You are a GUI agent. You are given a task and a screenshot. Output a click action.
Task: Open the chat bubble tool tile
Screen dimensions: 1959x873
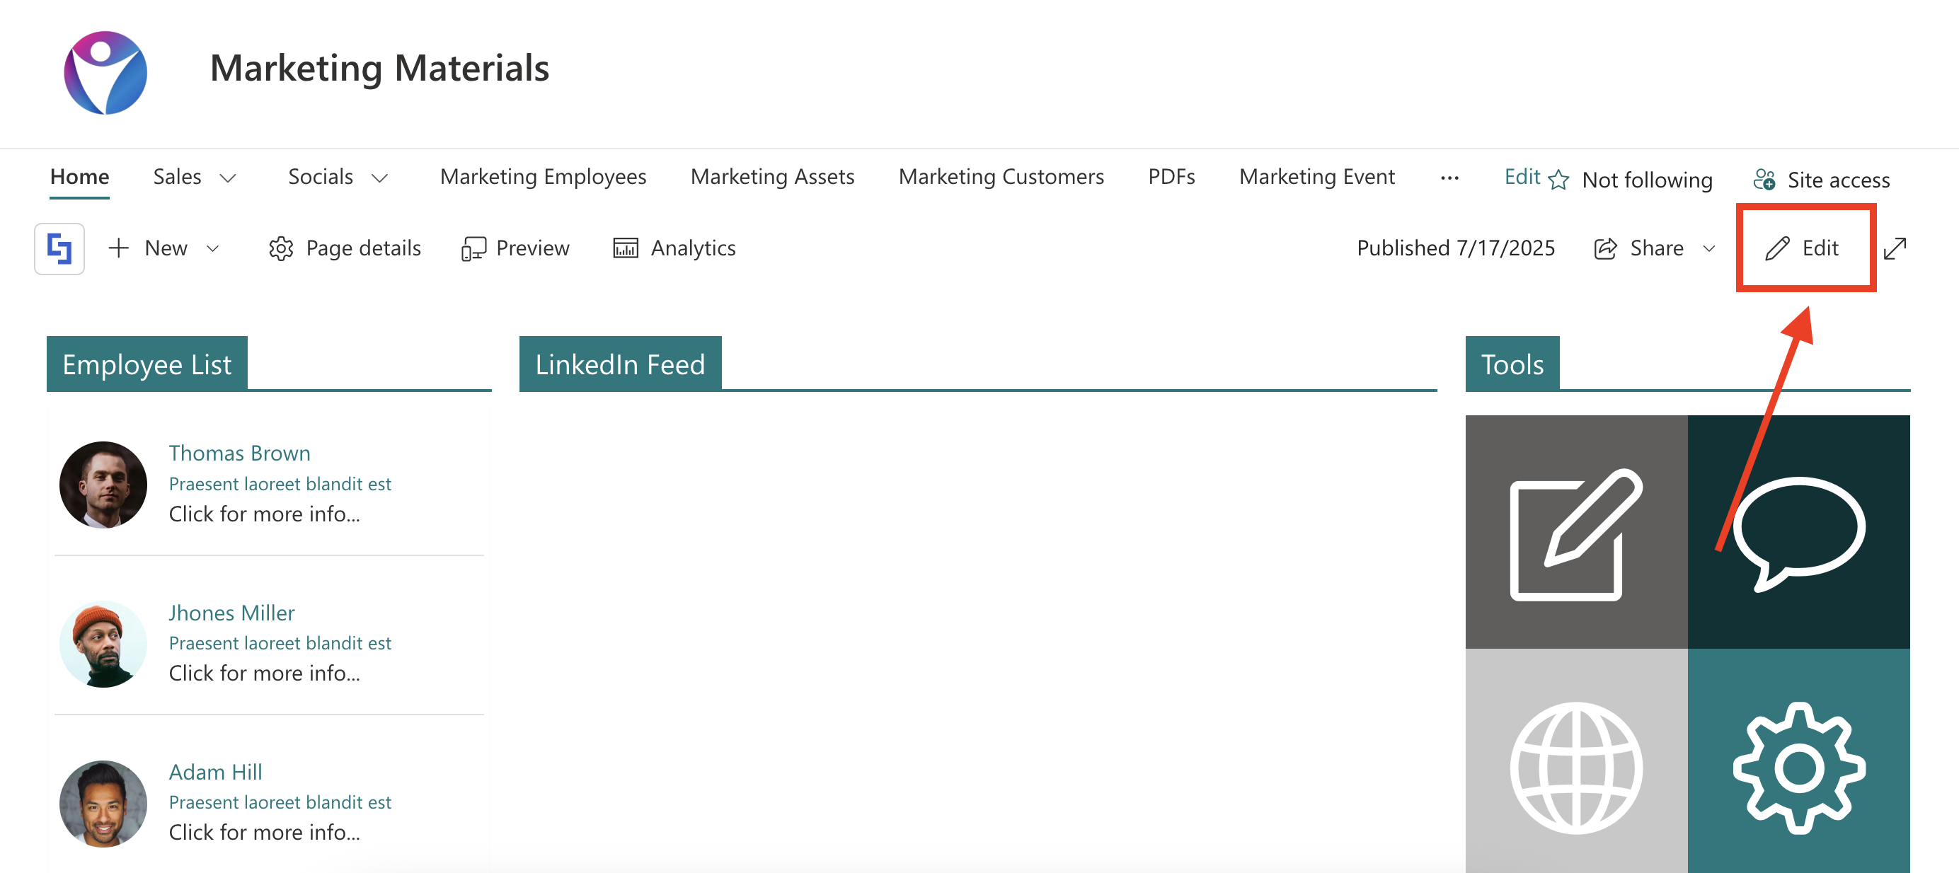point(1798,532)
